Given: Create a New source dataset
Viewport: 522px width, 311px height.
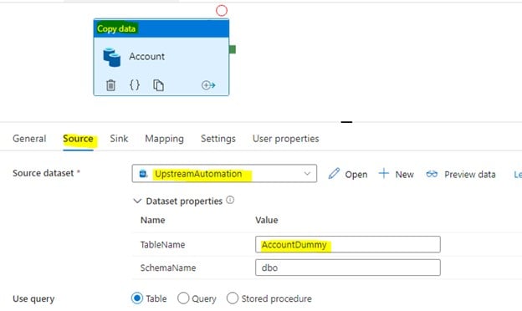Looking at the screenshot, I should [x=397, y=174].
